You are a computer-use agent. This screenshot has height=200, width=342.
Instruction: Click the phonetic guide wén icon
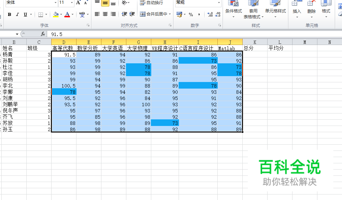pos(82,15)
